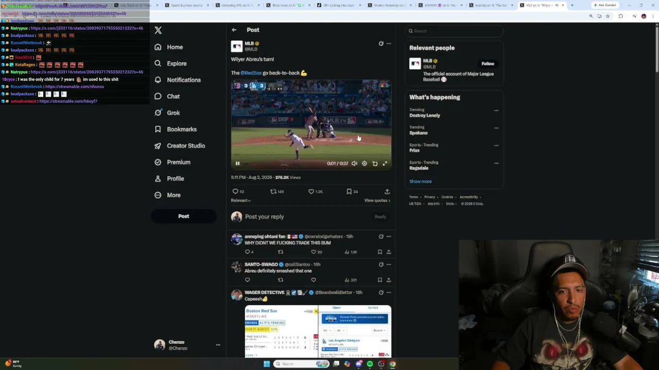
Task: Open Bookmarks from the sidebar
Action: pyautogui.click(x=176, y=129)
